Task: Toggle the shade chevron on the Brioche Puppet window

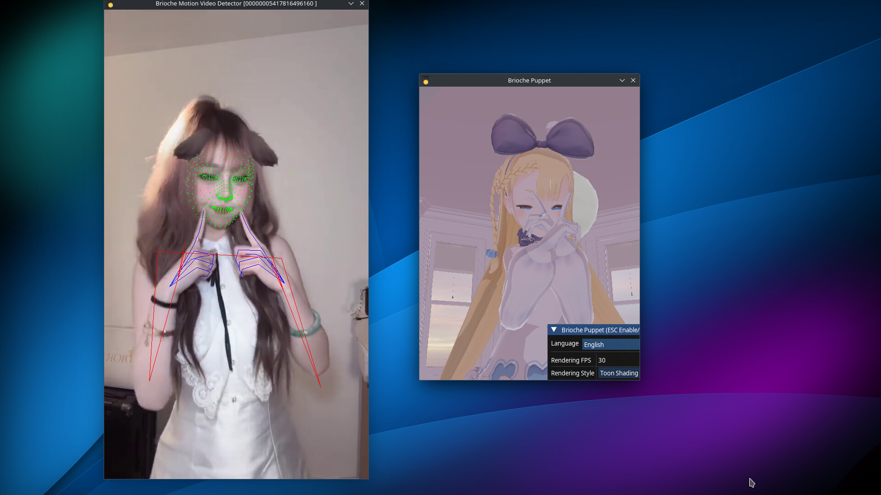Action: [622, 80]
